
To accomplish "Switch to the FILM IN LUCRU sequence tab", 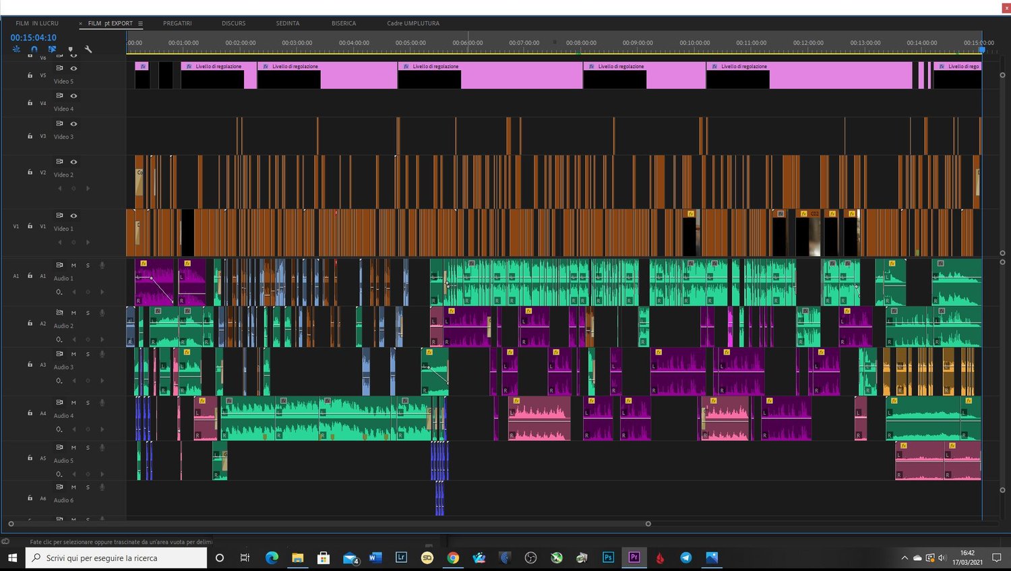I will [37, 24].
